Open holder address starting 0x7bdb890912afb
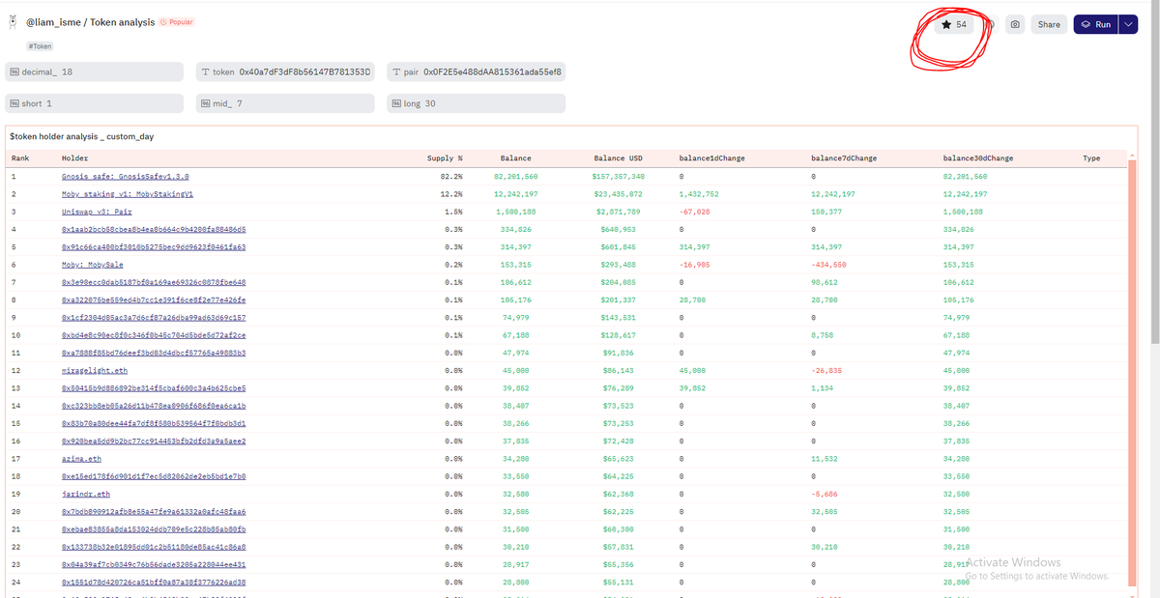 (x=154, y=511)
